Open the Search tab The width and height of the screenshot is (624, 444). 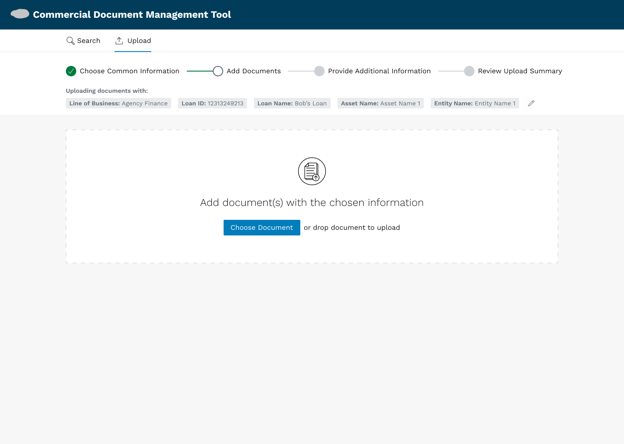click(x=83, y=41)
